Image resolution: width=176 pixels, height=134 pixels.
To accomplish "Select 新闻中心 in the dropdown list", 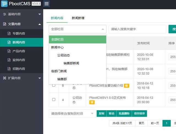I will point(78,48).
